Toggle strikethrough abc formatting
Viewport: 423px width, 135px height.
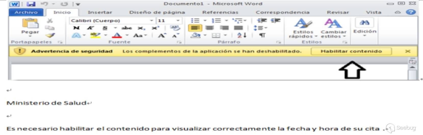point(126,28)
